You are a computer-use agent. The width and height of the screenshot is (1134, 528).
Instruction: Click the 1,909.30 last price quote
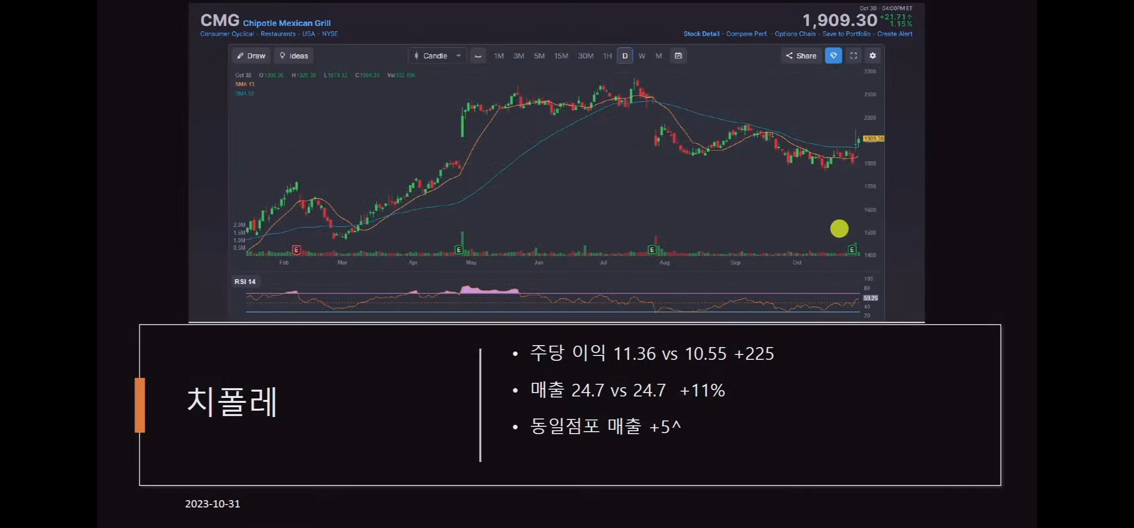(x=839, y=20)
